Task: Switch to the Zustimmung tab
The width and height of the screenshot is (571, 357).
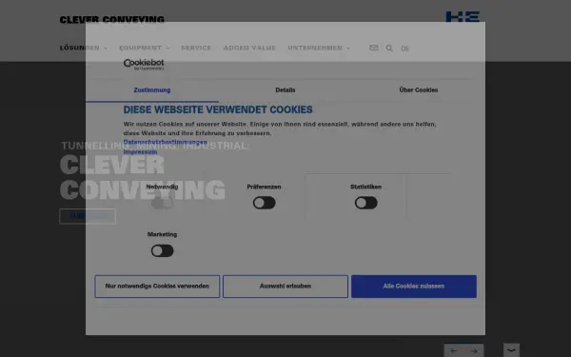Action: pos(152,90)
